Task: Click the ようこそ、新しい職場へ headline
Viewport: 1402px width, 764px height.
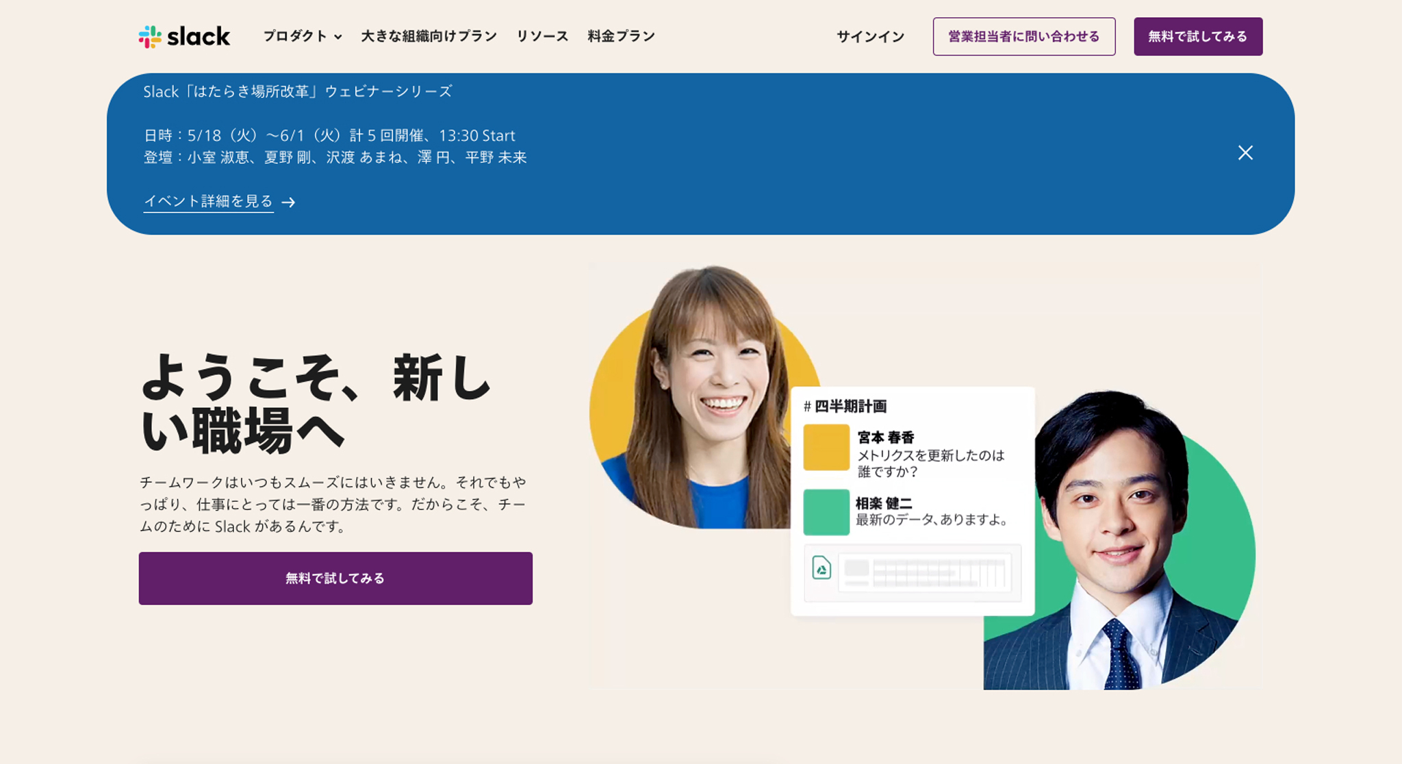Action: 316,404
